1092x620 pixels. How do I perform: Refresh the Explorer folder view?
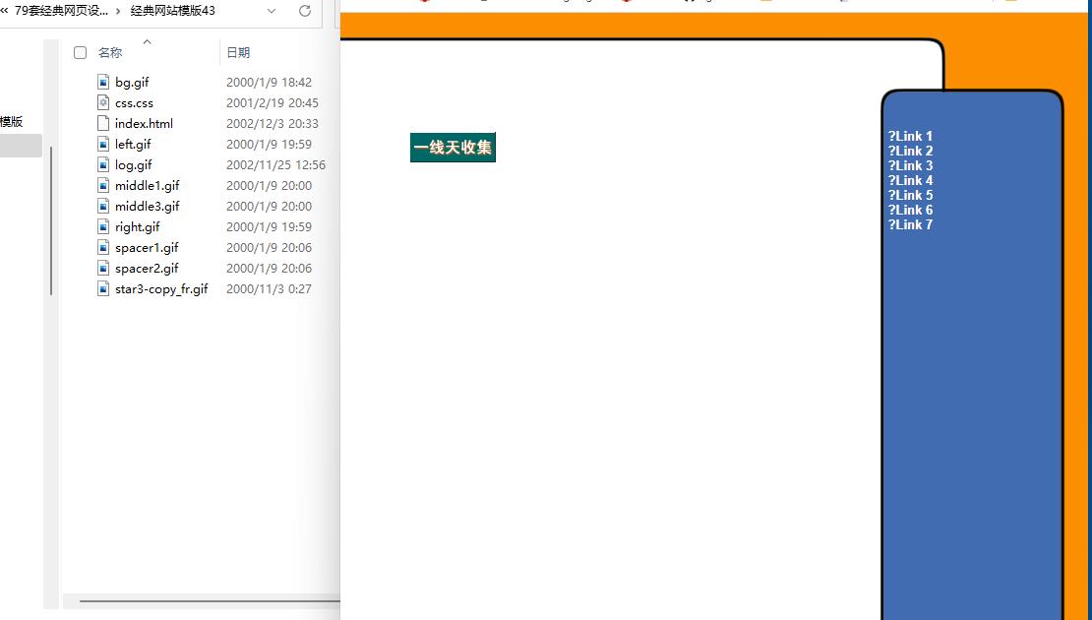(x=304, y=11)
